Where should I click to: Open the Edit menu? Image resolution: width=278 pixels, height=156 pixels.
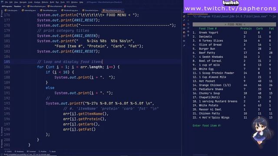[x=11, y=2]
